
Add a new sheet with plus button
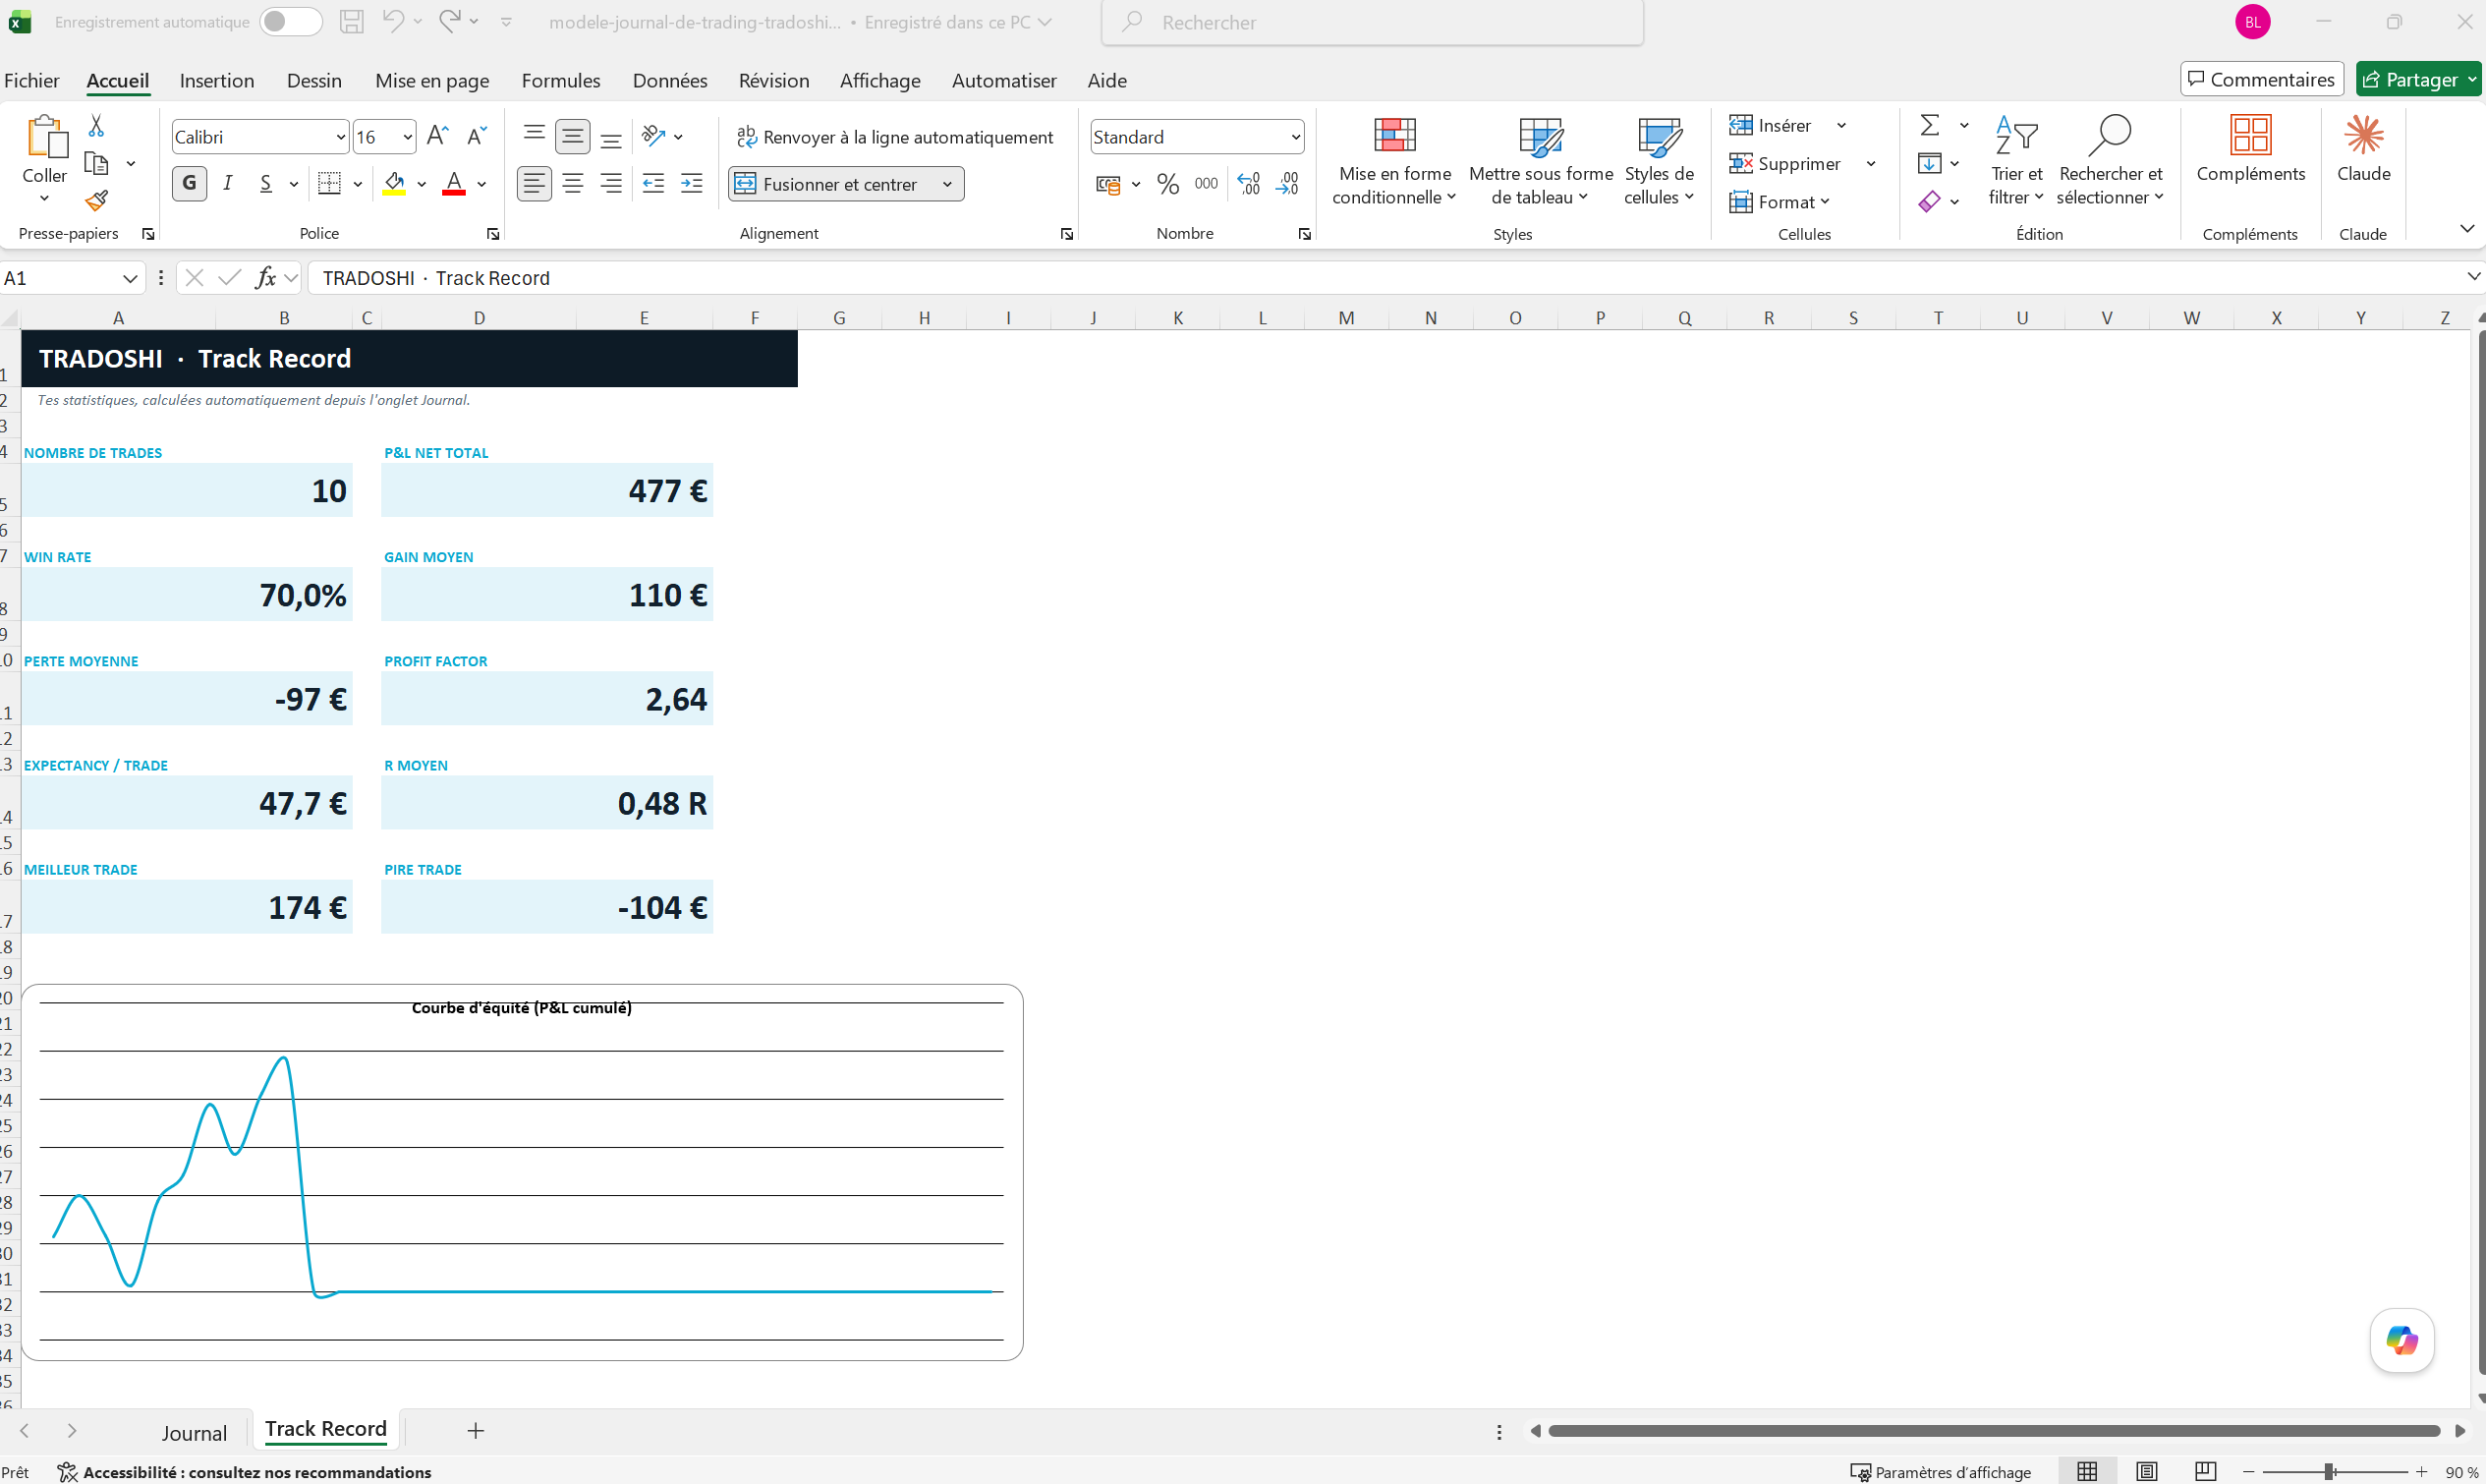[x=476, y=1431]
